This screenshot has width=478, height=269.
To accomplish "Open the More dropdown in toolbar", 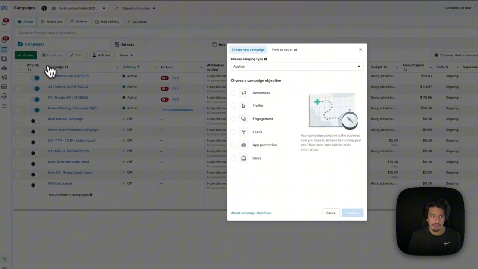I will (x=126, y=55).
